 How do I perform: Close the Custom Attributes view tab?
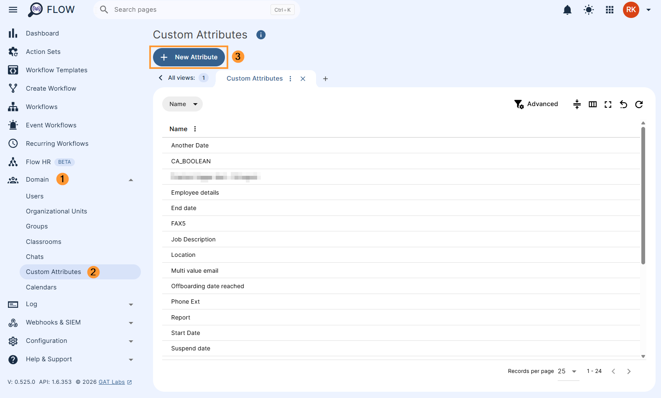tap(303, 79)
